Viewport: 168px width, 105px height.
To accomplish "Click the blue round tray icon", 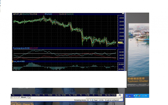I will [134, 96].
